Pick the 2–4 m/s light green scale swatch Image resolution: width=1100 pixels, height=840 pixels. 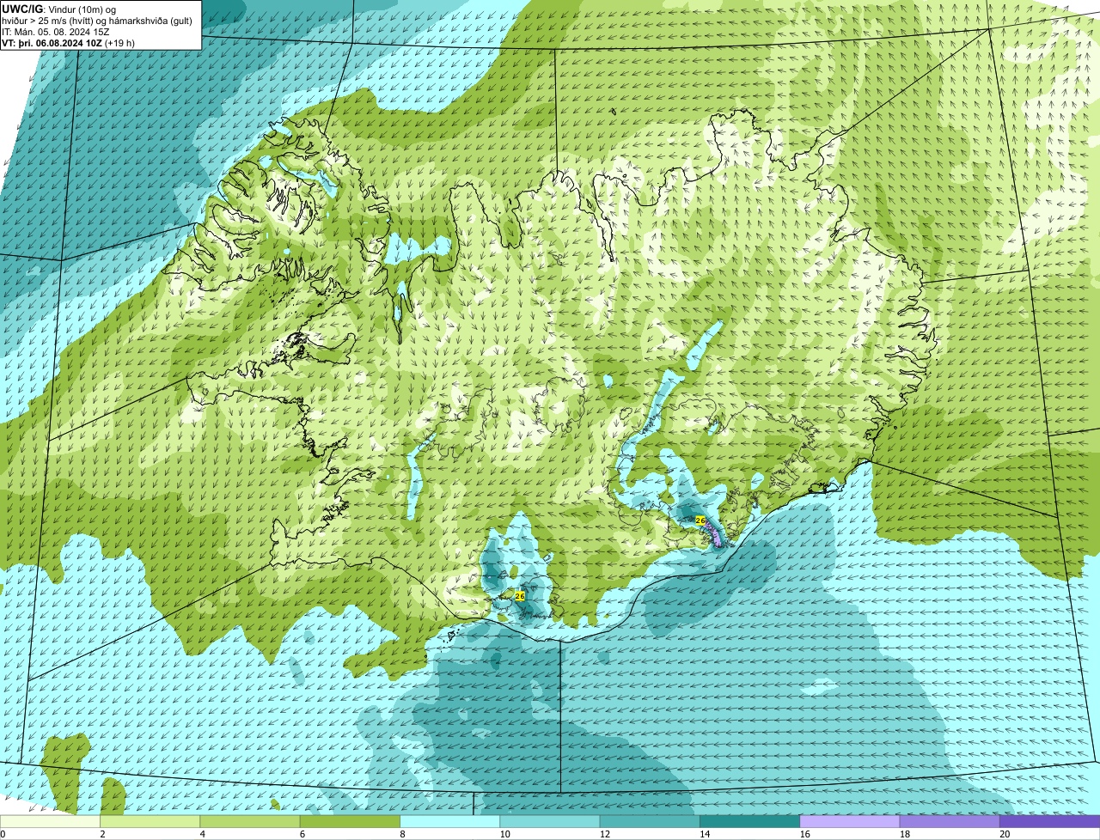pos(150,822)
